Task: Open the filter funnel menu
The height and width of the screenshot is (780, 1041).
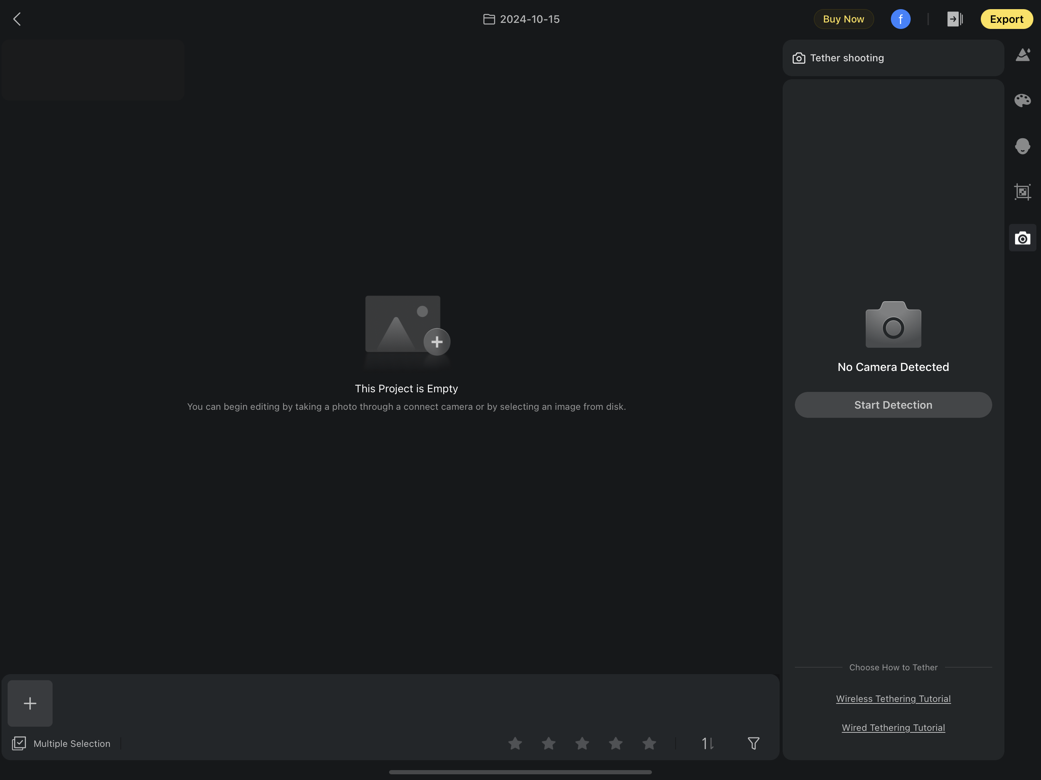Action: 753,743
